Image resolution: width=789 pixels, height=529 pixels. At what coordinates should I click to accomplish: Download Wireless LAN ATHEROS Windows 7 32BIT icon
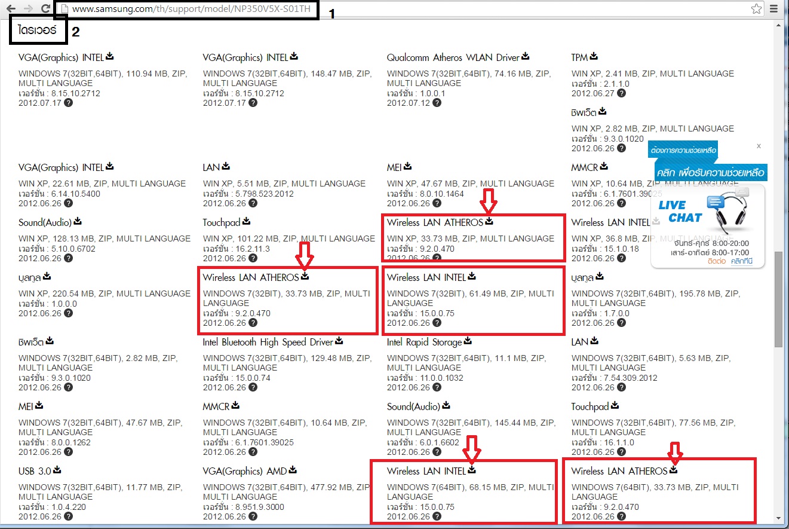[305, 277]
